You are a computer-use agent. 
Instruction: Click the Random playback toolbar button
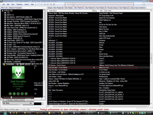point(54,4)
